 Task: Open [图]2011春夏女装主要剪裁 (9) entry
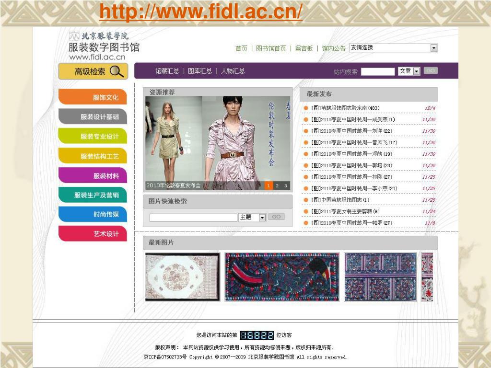coord(345,211)
